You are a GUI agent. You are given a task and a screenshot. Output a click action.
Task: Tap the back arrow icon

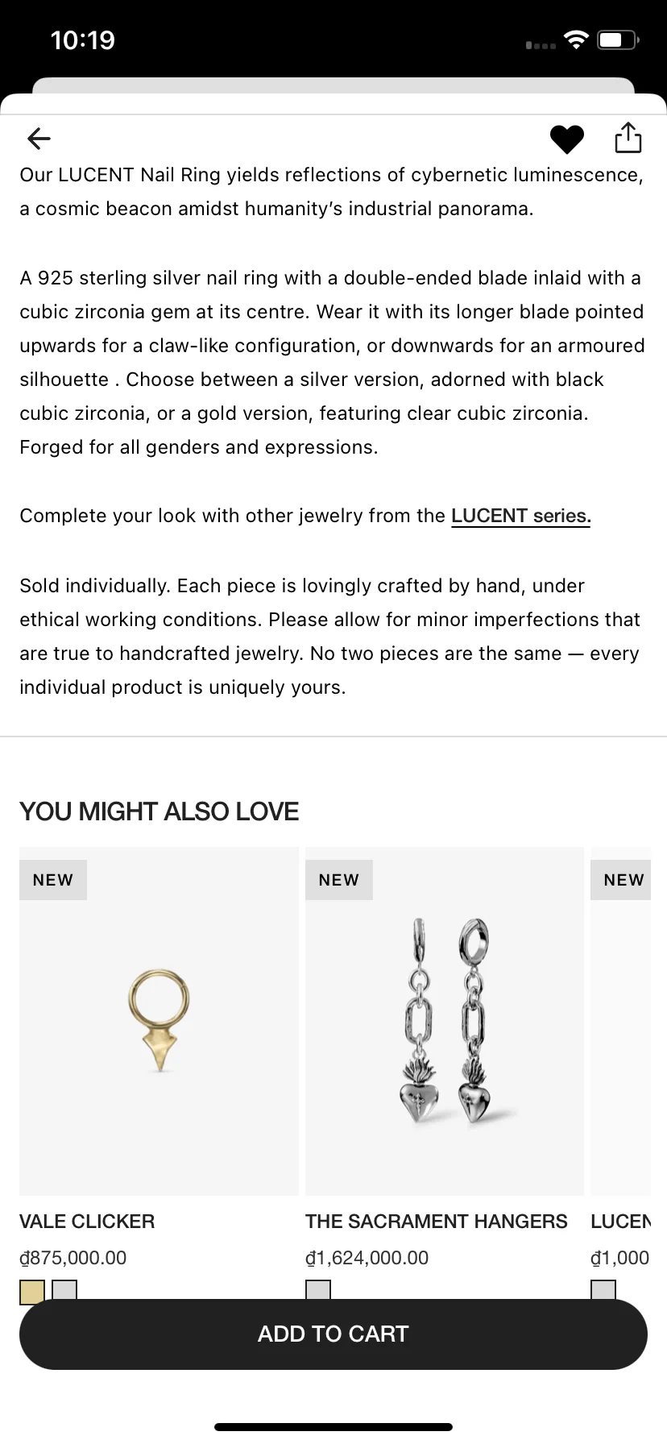pos(39,139)
